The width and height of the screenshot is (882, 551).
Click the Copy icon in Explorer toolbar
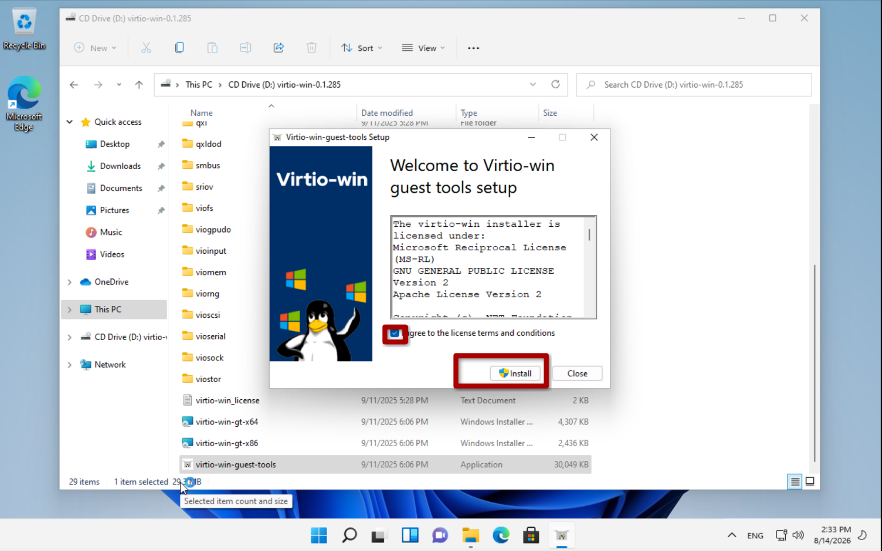coord(179,48)
